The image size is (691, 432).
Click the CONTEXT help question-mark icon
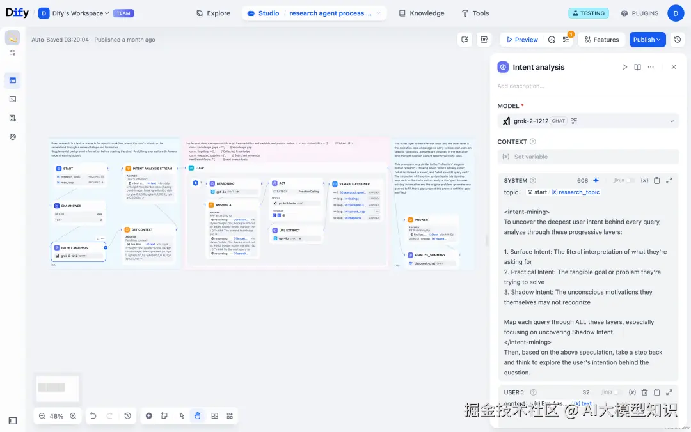point(533,142)
